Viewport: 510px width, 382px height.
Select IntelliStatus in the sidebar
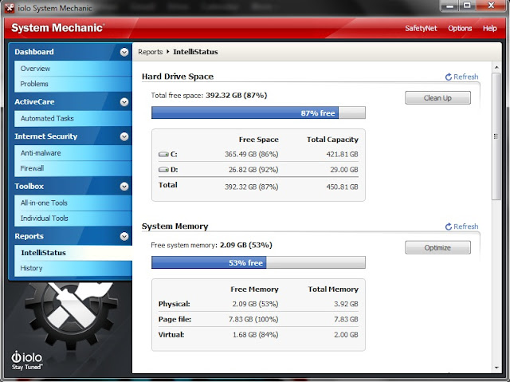(73, 253)
